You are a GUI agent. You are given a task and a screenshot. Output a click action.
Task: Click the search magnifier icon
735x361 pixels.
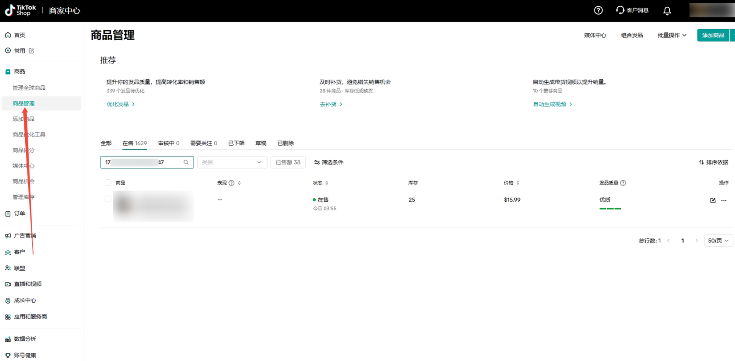186,162
